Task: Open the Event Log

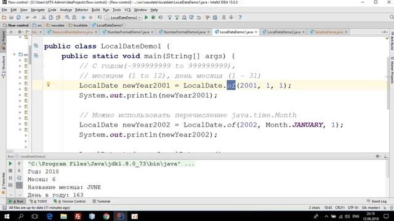Action: click(376, 201)
